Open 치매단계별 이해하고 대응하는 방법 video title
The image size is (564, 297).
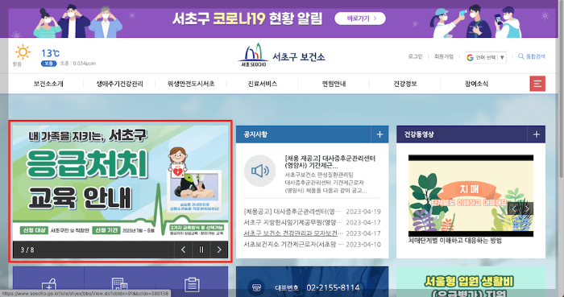point(455,241)
